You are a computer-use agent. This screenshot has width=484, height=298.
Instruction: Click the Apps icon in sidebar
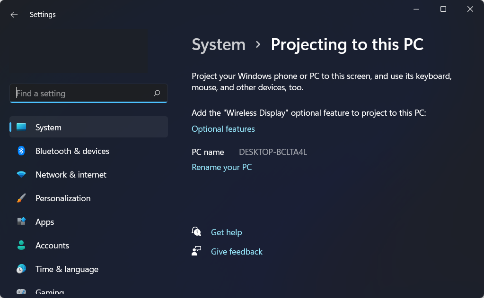21,222
